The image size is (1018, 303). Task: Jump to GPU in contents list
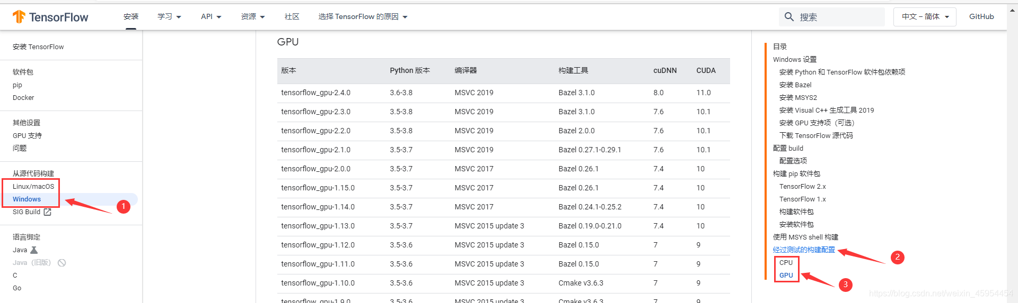click(x=786, y=276)
